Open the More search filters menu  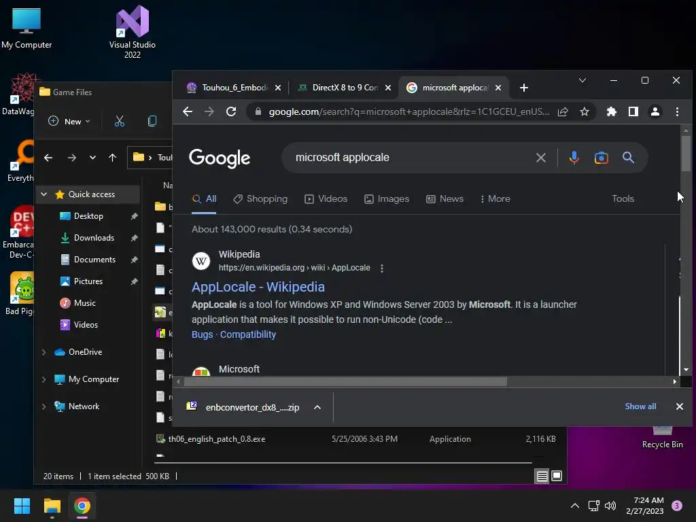pos(495,199)
